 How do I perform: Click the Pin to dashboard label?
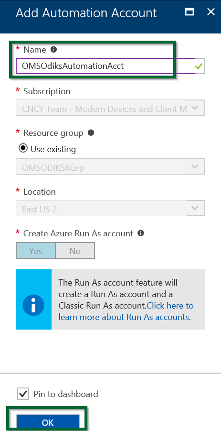pyautogui.click(x=65, y=394)
